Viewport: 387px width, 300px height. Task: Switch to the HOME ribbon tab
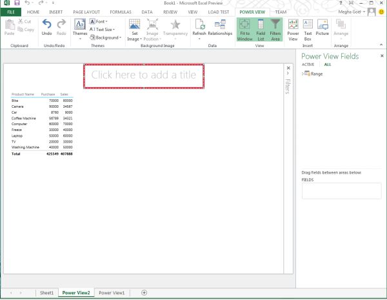coord(33,12)
